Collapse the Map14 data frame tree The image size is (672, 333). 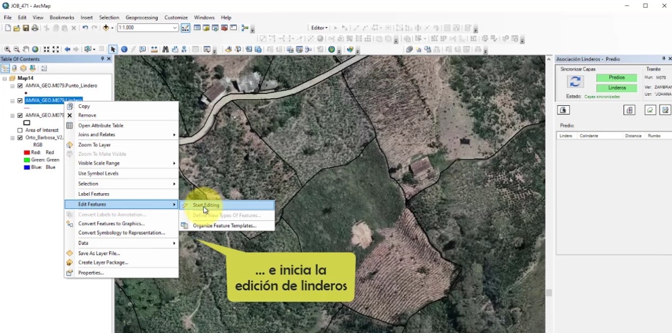(5, 78)
